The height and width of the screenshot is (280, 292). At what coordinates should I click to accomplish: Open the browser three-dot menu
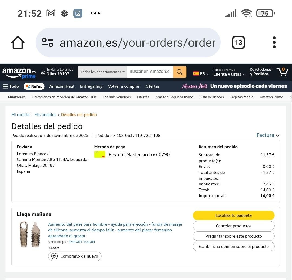pyautogui.click(x=274, y=42)
